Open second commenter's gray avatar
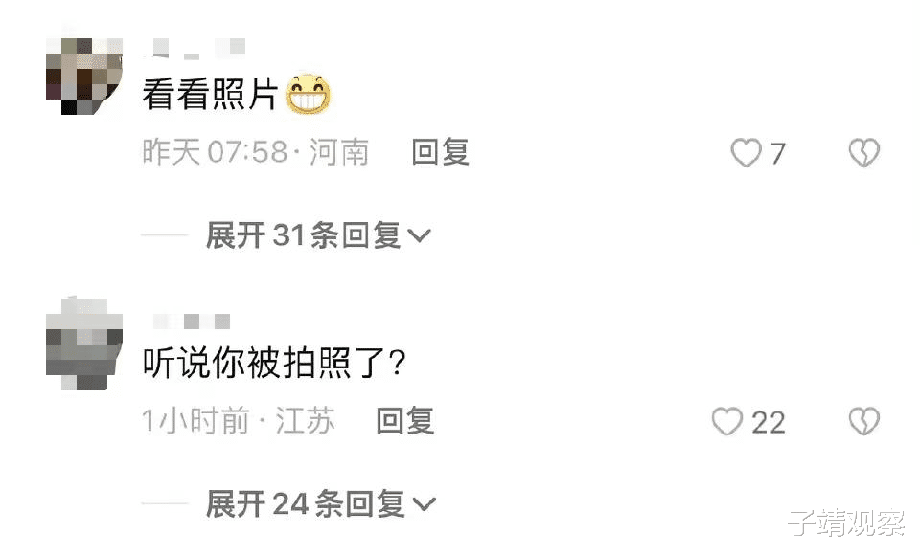This screenshot has width=920, height=556. pos(84,344)
